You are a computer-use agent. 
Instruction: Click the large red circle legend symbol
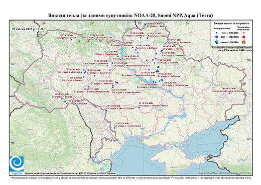(x=244, y=37)
